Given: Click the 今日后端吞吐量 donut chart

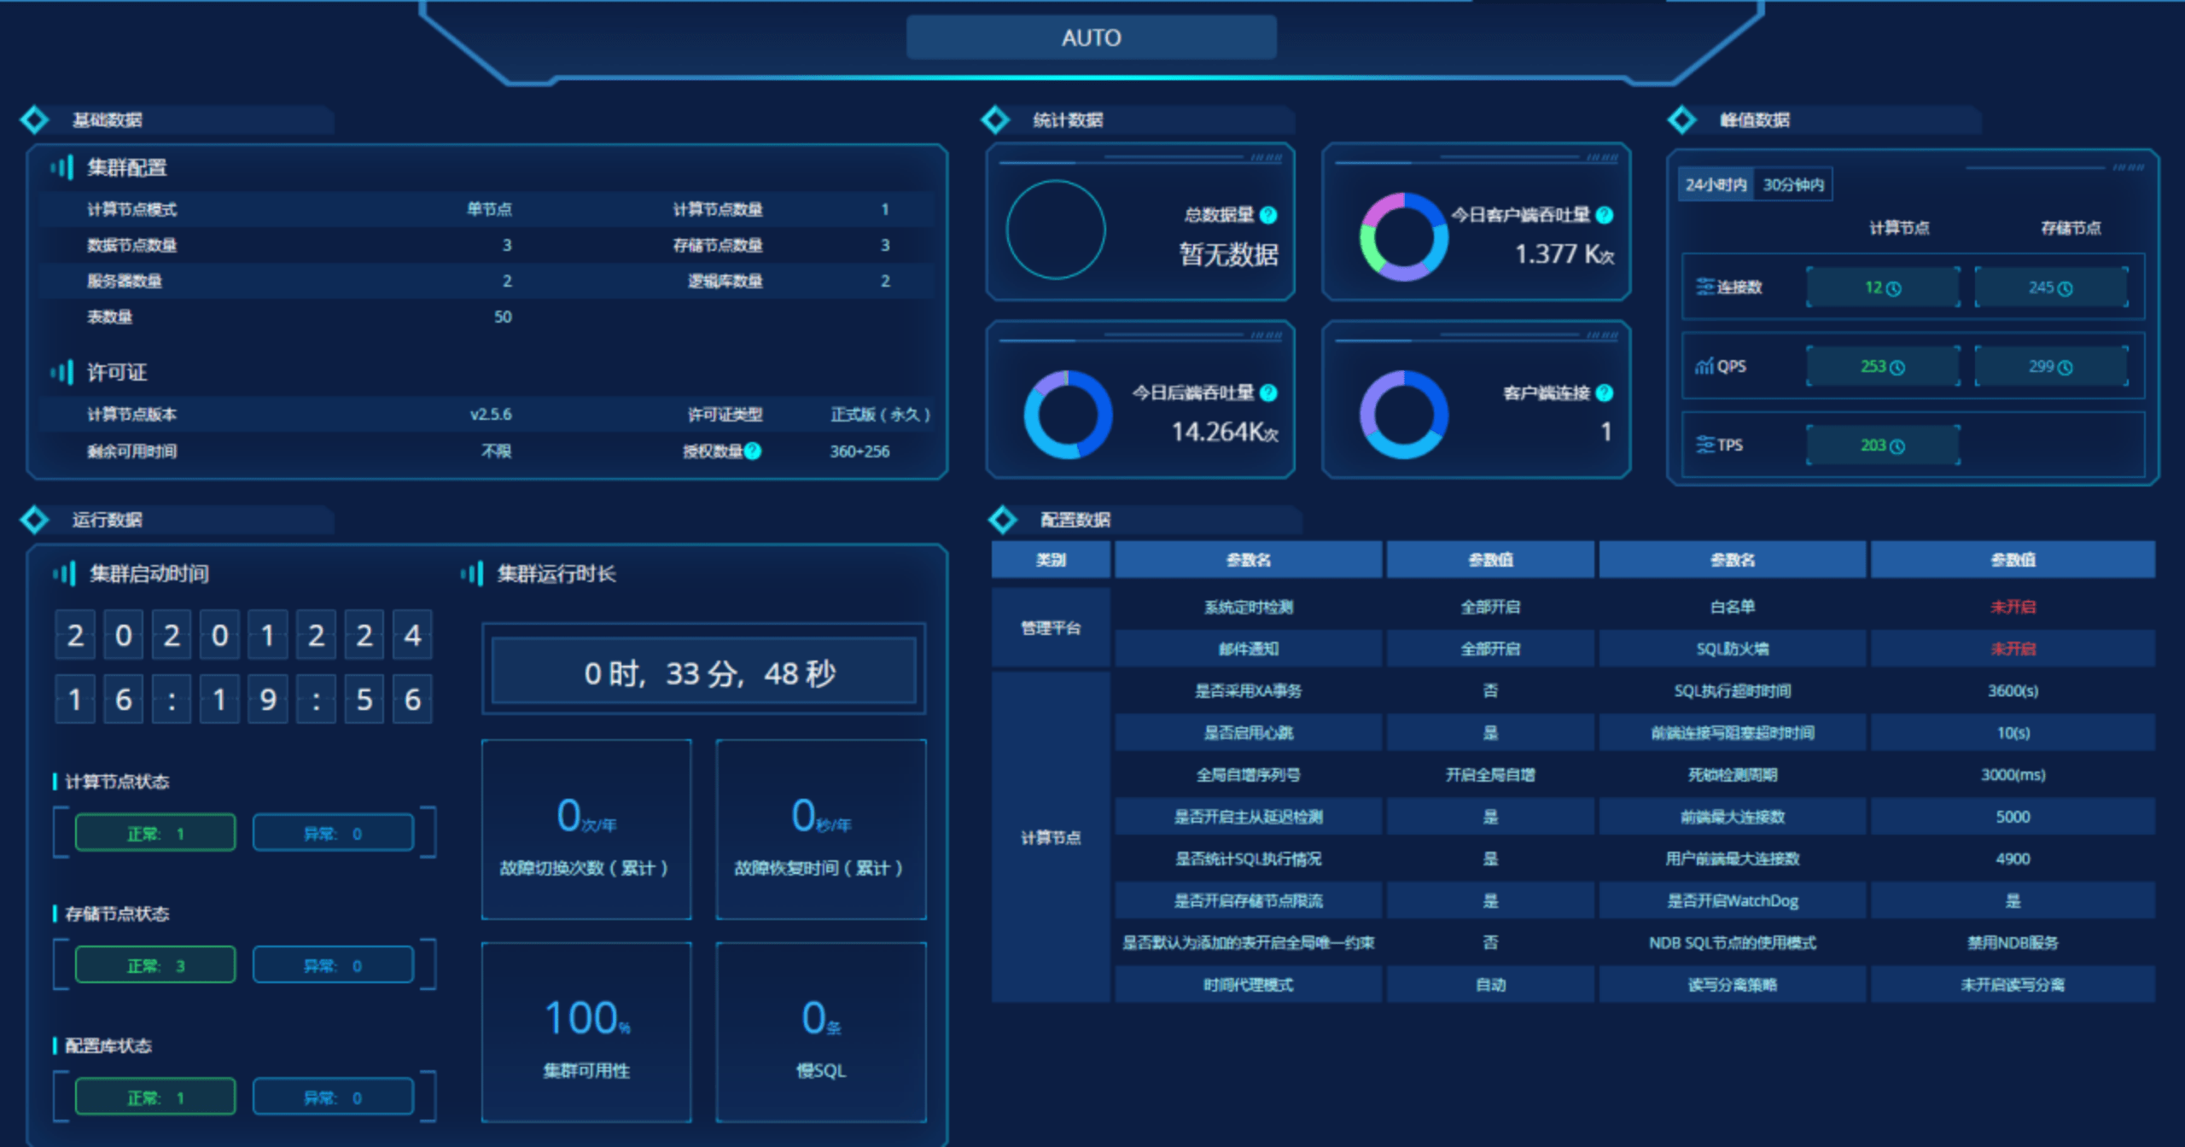Looking at the screenshot, I should point(1068,415).
